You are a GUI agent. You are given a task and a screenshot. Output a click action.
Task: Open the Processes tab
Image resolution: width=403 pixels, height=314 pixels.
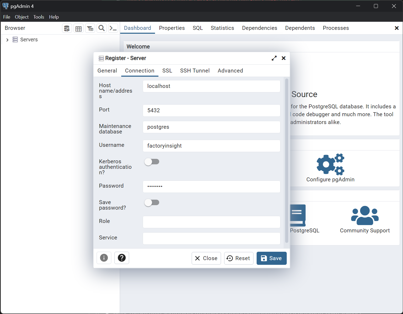click(336, 28)
